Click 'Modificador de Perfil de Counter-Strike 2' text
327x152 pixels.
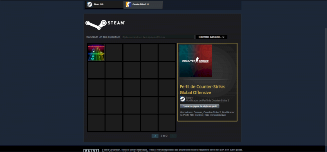point(208,101)
